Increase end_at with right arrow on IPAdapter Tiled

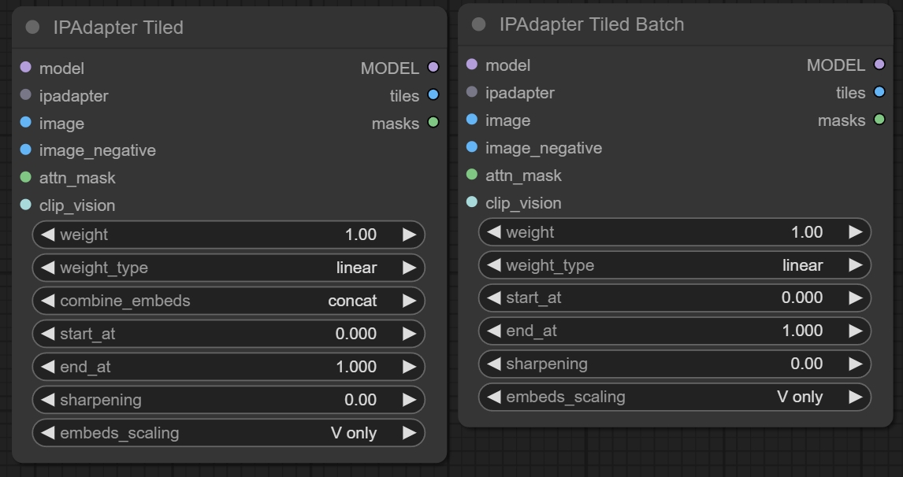click(x=409, y=367)
